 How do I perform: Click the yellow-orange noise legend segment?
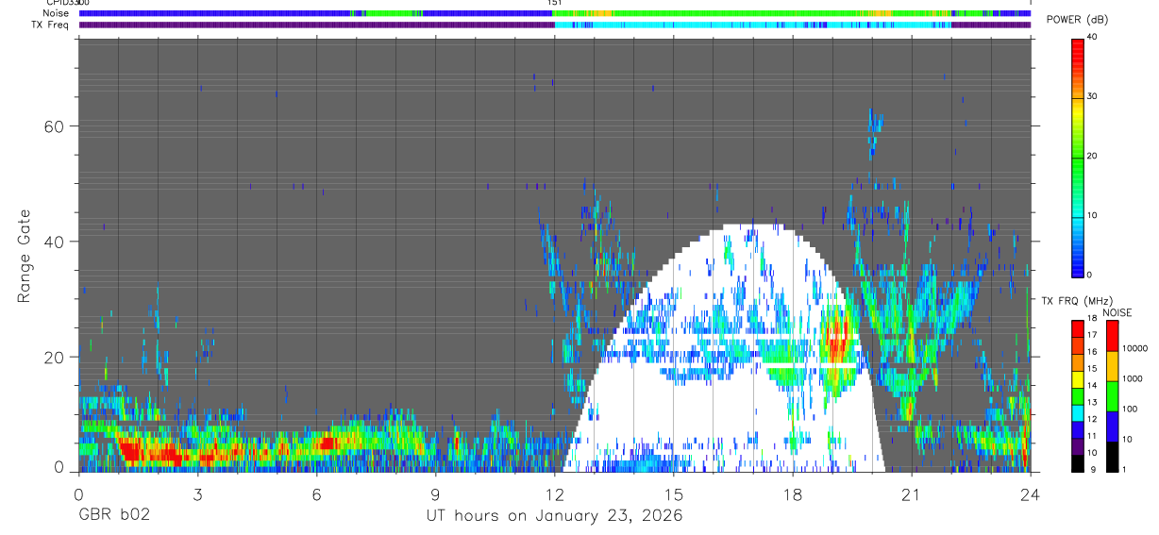click(1113, 366)
